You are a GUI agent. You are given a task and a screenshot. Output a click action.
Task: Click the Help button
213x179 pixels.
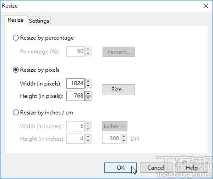click(x=192, y=168)
